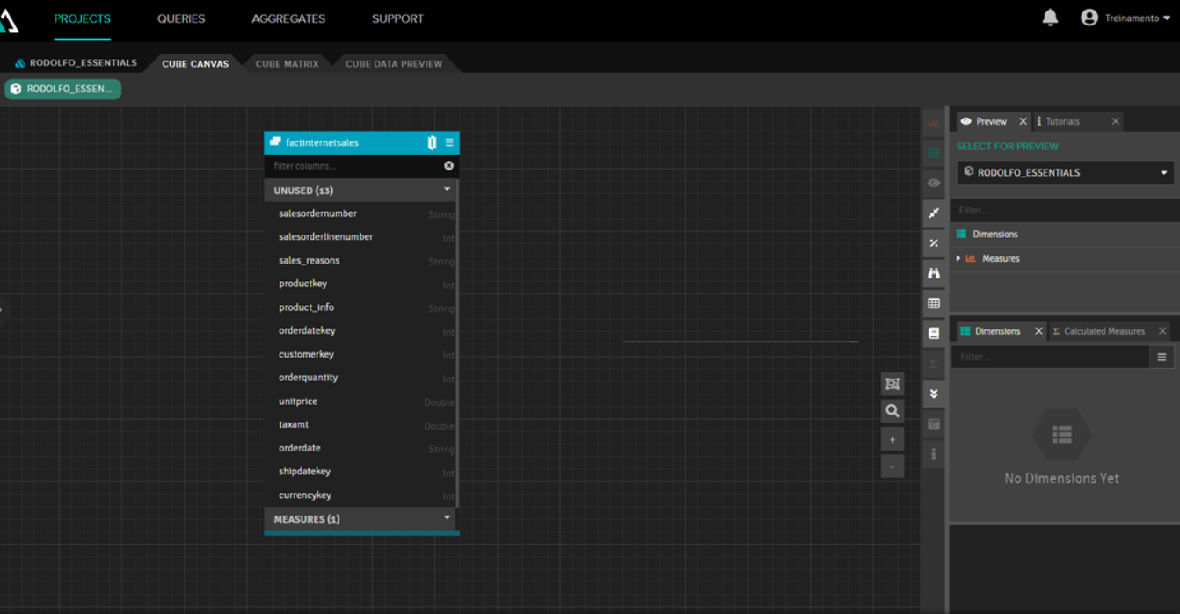Click the binoculars icon in side toolbar
The height and width of the screenshot is (614, 1180).
(934, 273)
